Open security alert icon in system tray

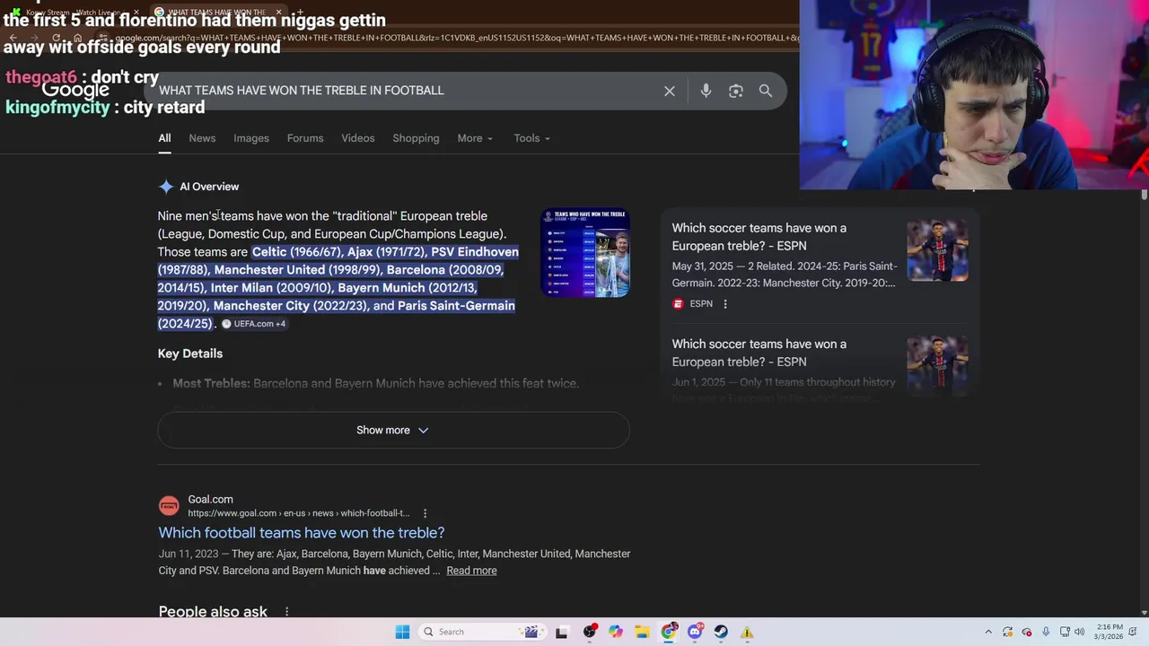click(1027, 632)
